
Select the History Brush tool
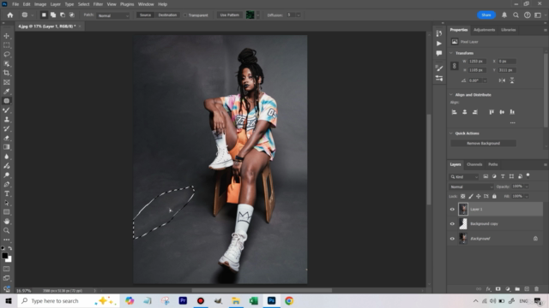(7, 128)
